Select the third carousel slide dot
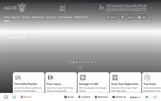Viewport: 161px width, 101px height. coord(80,62)
